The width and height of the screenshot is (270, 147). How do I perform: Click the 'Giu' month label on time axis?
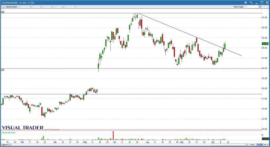click(115, 142)
